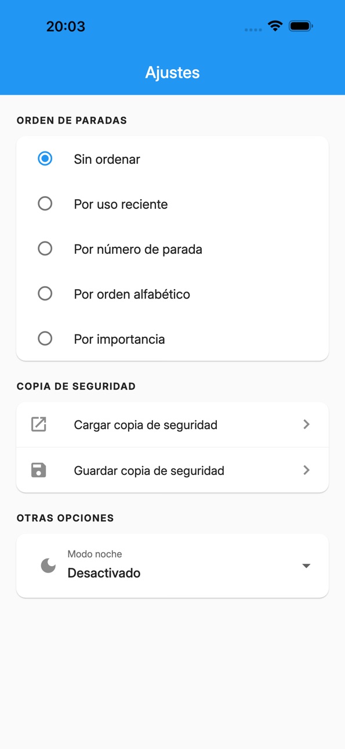345x749 pixels.
Task: Click the load backup open-in-new icon
Action: pyautogui.click(x=39, y=424)
